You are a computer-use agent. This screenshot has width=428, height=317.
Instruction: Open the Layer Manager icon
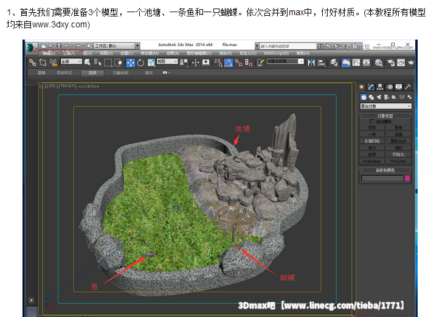click(334, 63)
